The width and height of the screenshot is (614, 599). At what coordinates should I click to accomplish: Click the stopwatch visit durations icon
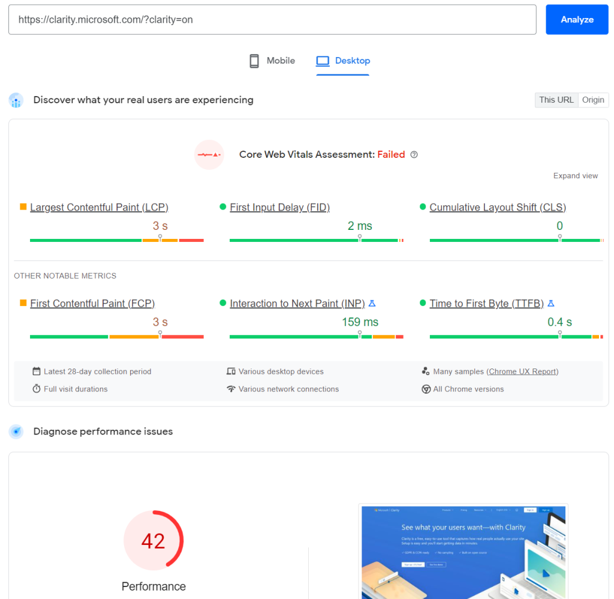(x=37, y=388)
